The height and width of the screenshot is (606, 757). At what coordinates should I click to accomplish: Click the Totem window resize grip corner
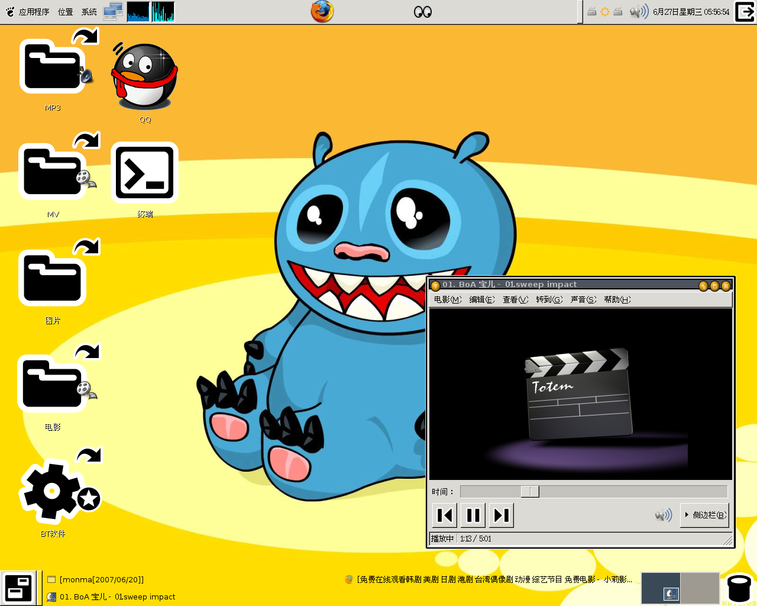[727, 540]
